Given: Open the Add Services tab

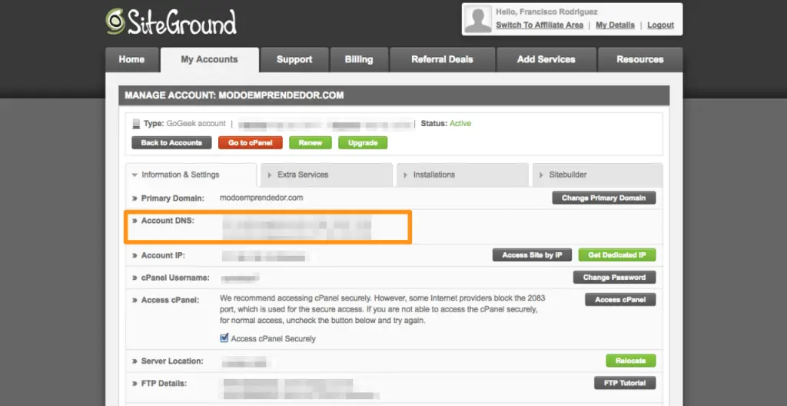Looking at the screenshot, I should 546,60.
